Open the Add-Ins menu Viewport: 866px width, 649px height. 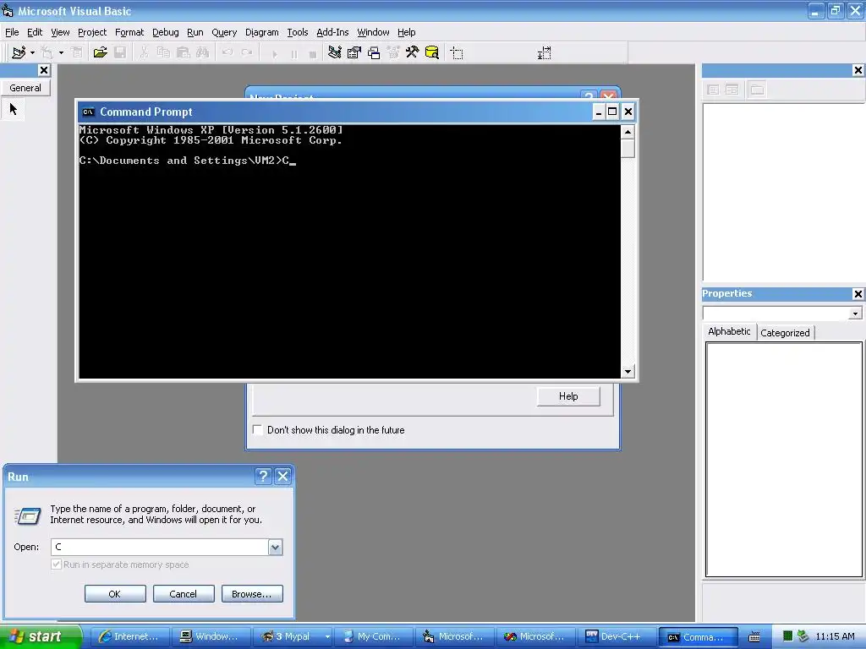pos(332,32)
